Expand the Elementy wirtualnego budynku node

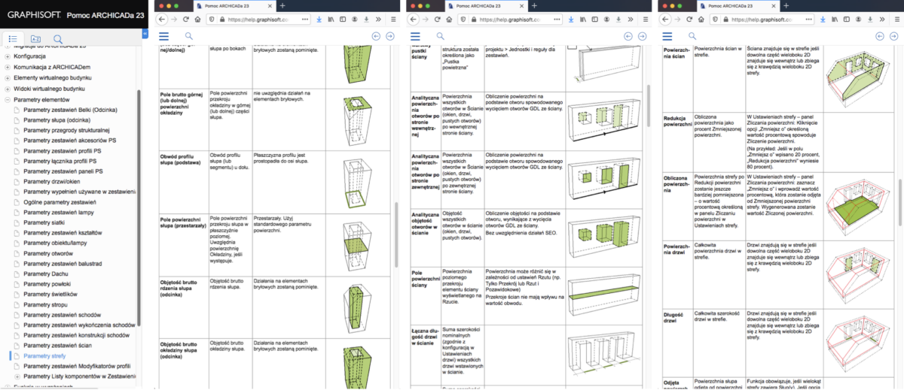click(x=8, y=77)
